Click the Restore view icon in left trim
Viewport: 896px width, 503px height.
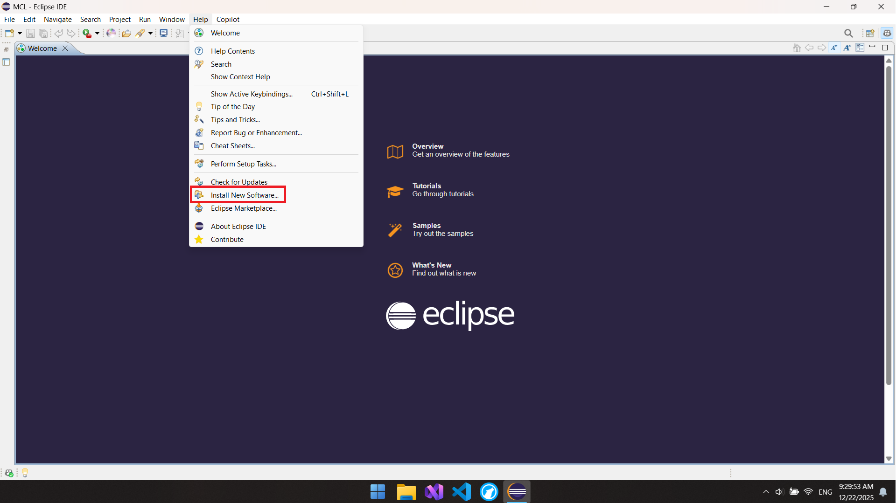click(x=6, y=50)
